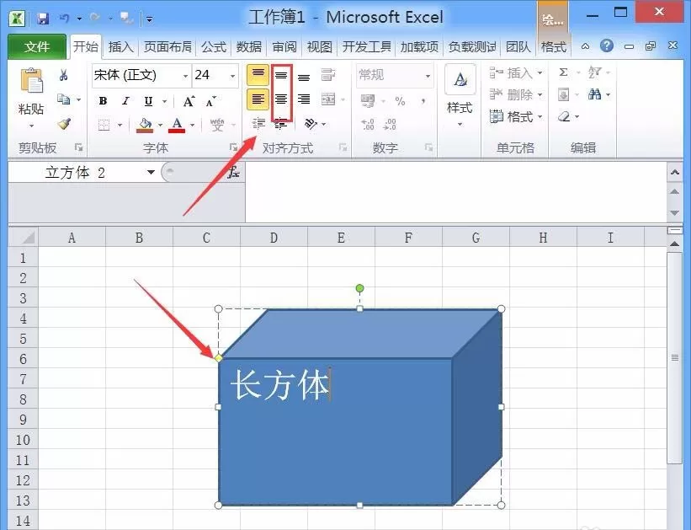691x530 pixels.
Task: Open the Name Box dropdown arrow
Action: (x=151, y=172)
